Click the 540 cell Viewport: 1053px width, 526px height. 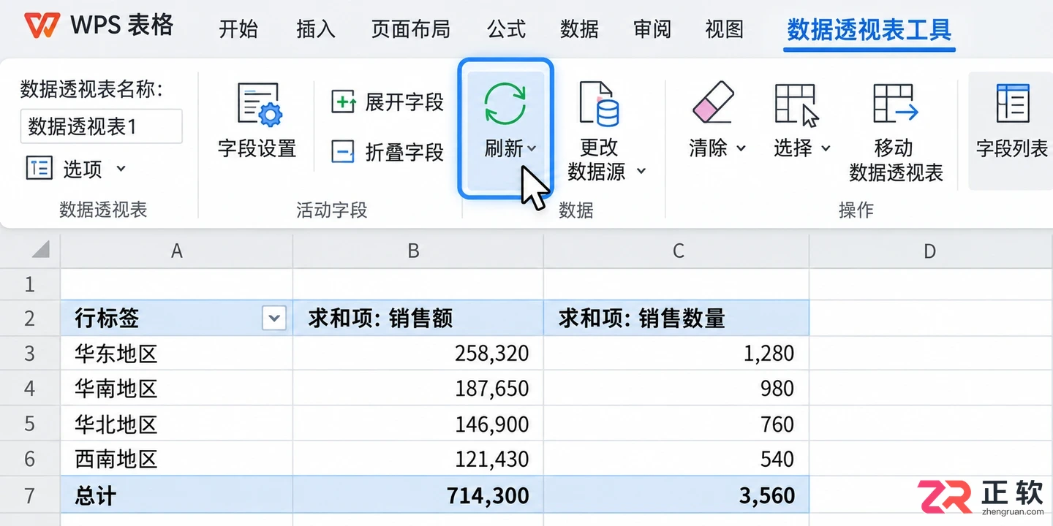676,459
